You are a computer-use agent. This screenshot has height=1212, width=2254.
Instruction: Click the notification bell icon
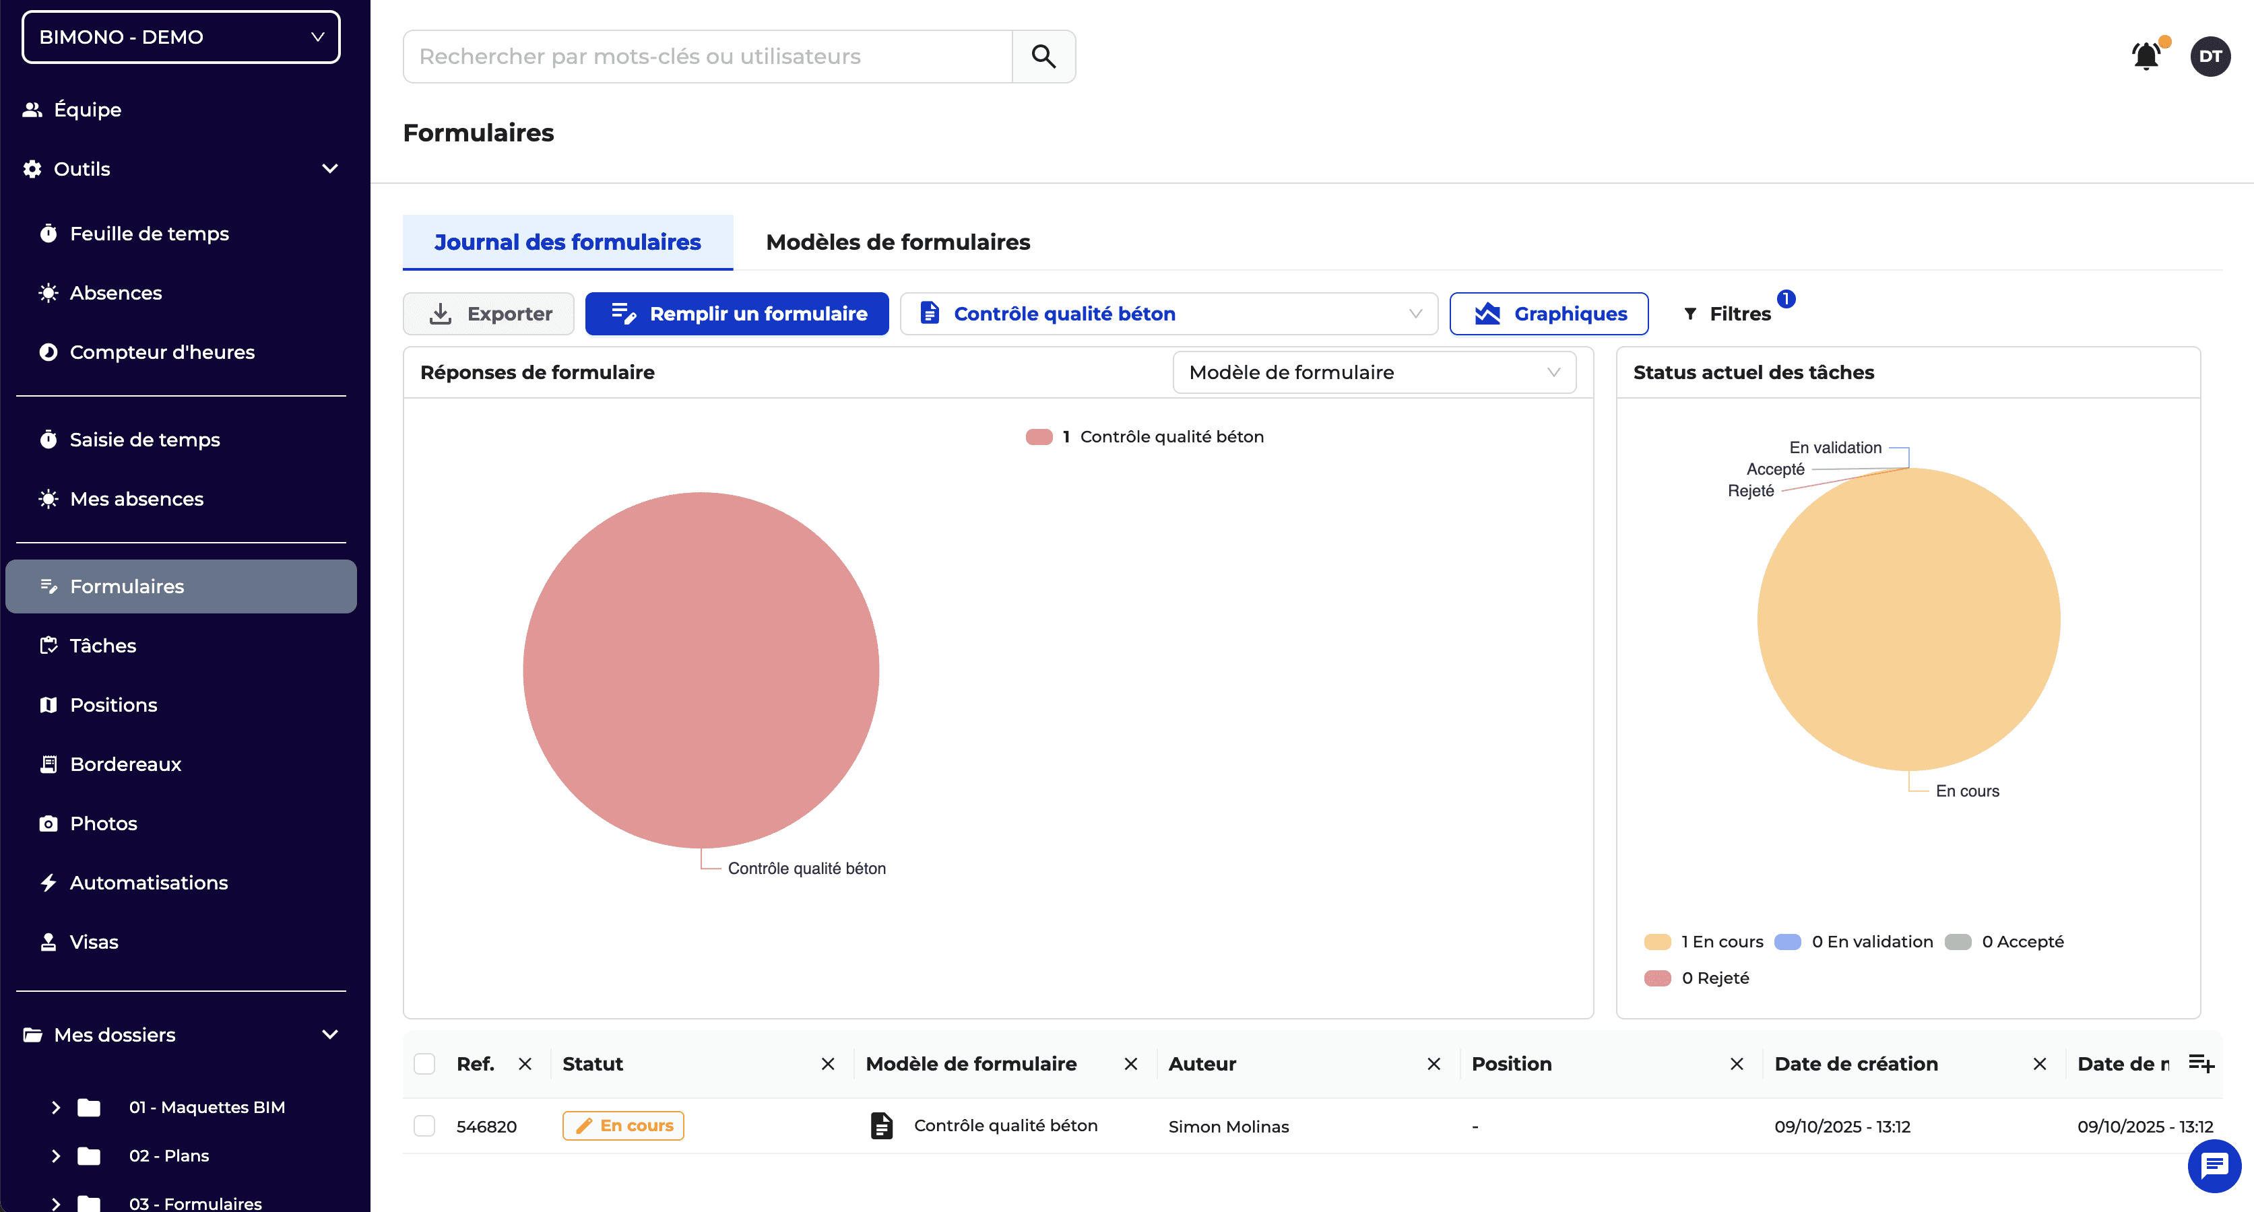[2145, 57]
